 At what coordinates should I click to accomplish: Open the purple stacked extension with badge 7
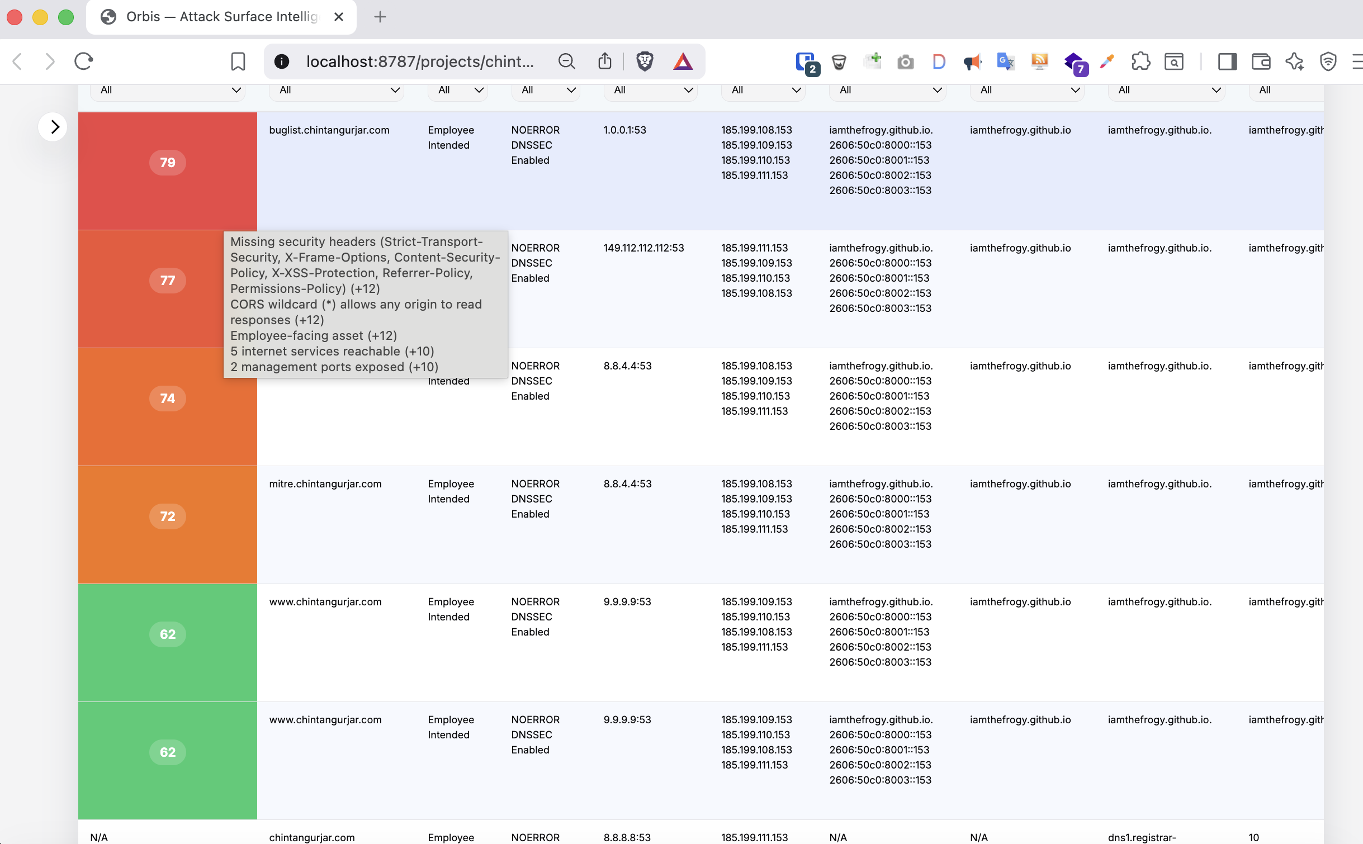(1076, 63)
